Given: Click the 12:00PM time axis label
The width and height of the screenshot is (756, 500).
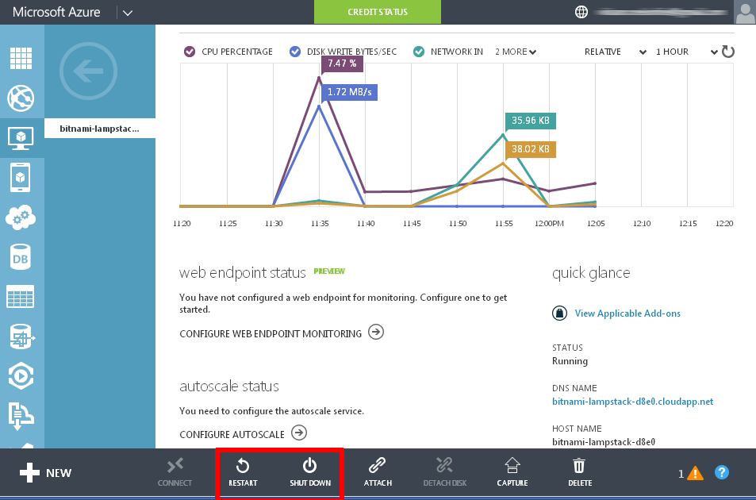Looking at the screenshot, I should pyautogui.click(x=549, y=223).
